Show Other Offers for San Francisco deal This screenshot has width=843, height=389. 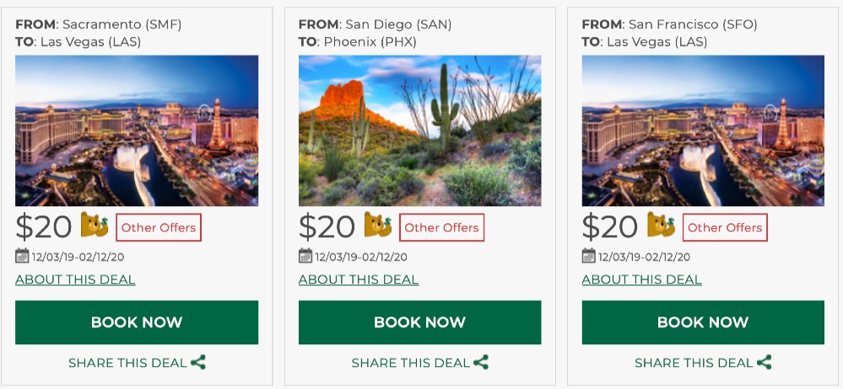click(x=725, y=227)
